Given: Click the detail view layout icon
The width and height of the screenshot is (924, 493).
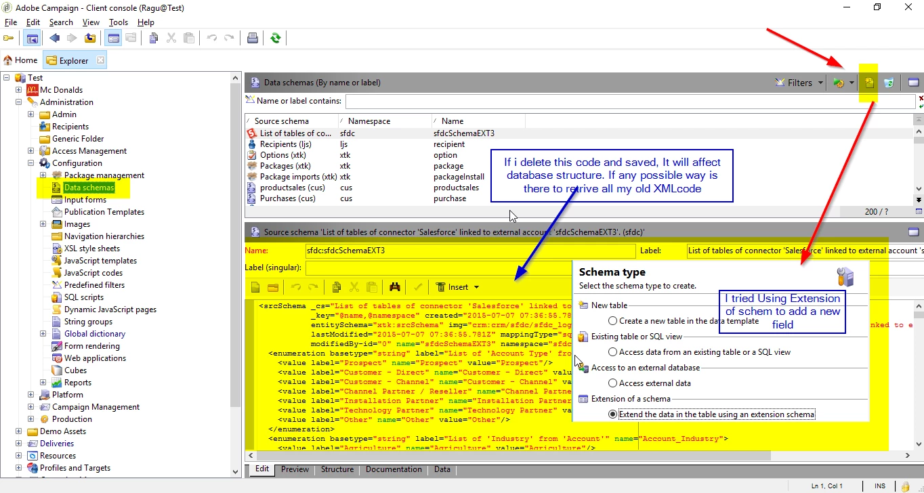Looking at the screenshot, I should 114,38.
